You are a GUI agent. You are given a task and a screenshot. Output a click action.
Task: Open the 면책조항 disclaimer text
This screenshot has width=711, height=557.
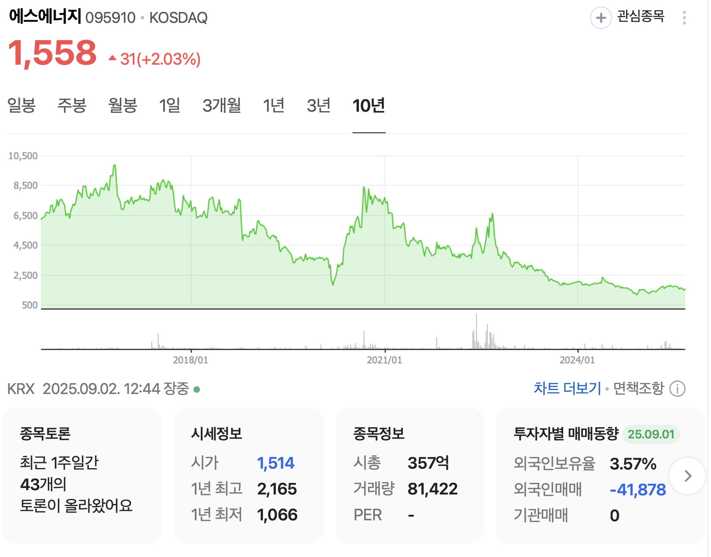(639, 388)
